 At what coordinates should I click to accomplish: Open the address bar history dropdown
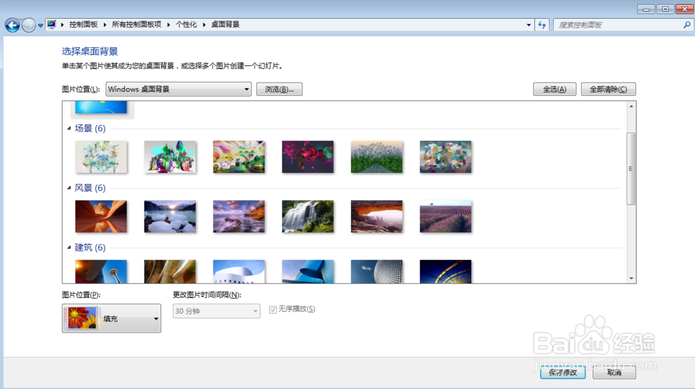click(528, 25)
